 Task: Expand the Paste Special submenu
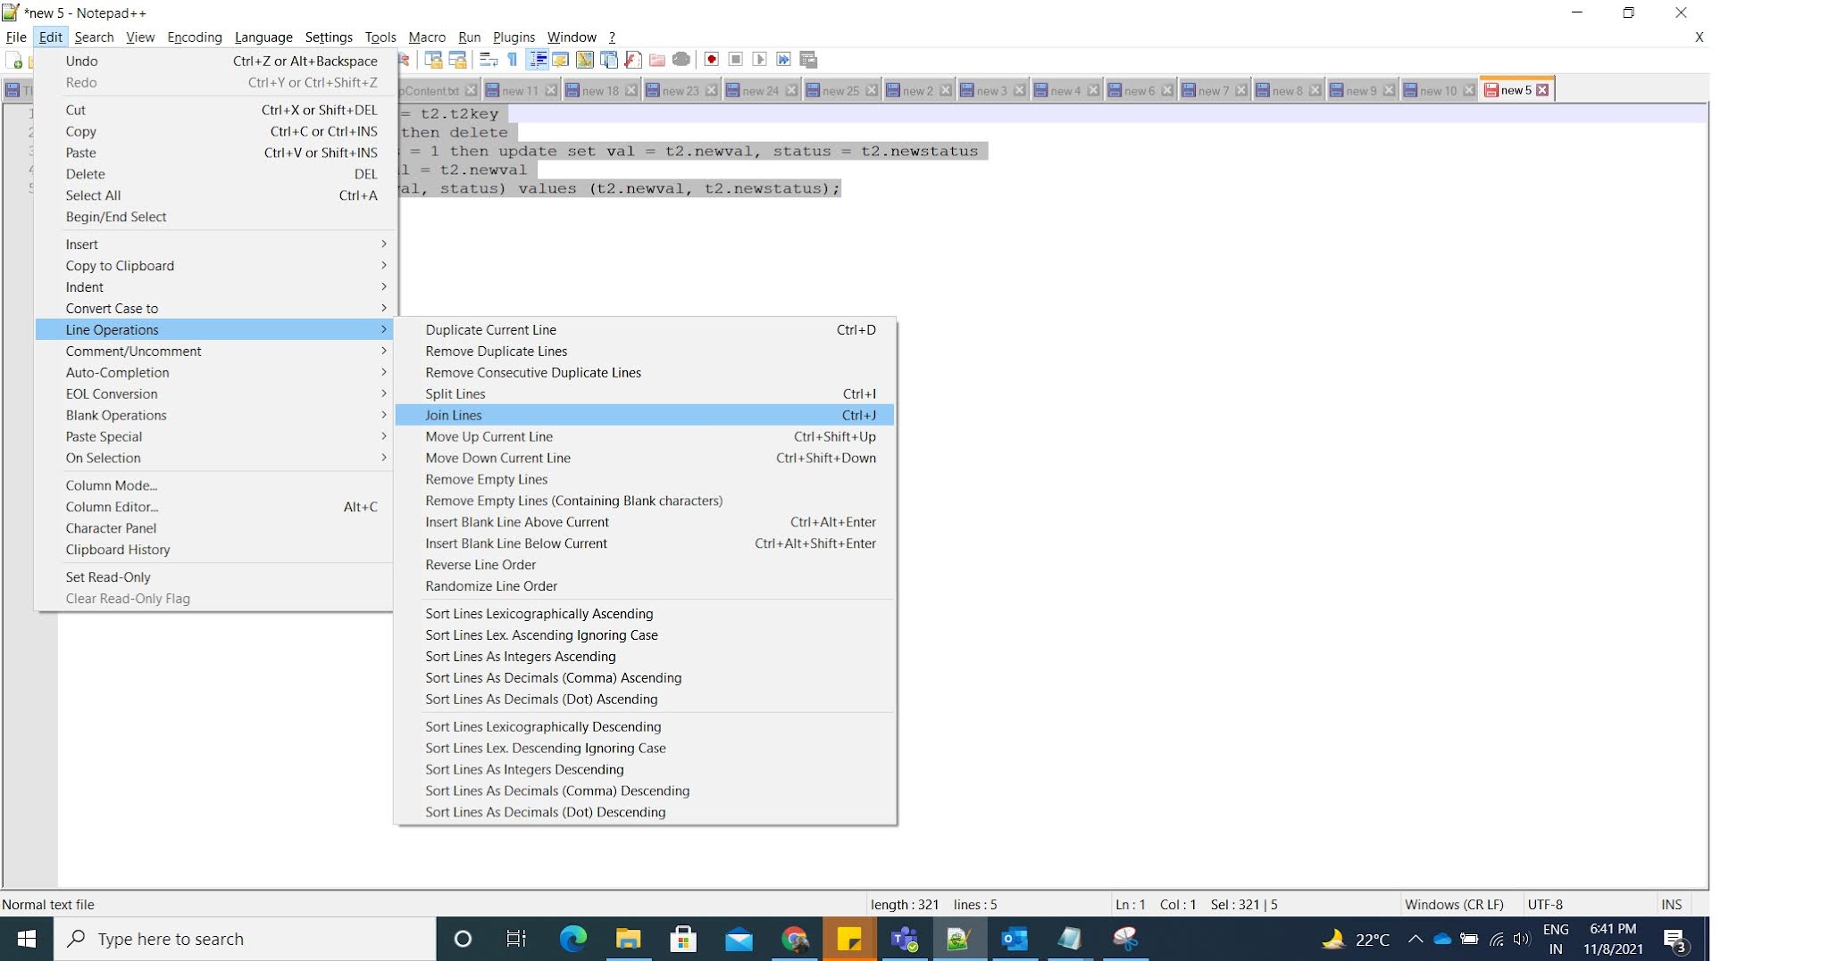click(x=104, y=436)
